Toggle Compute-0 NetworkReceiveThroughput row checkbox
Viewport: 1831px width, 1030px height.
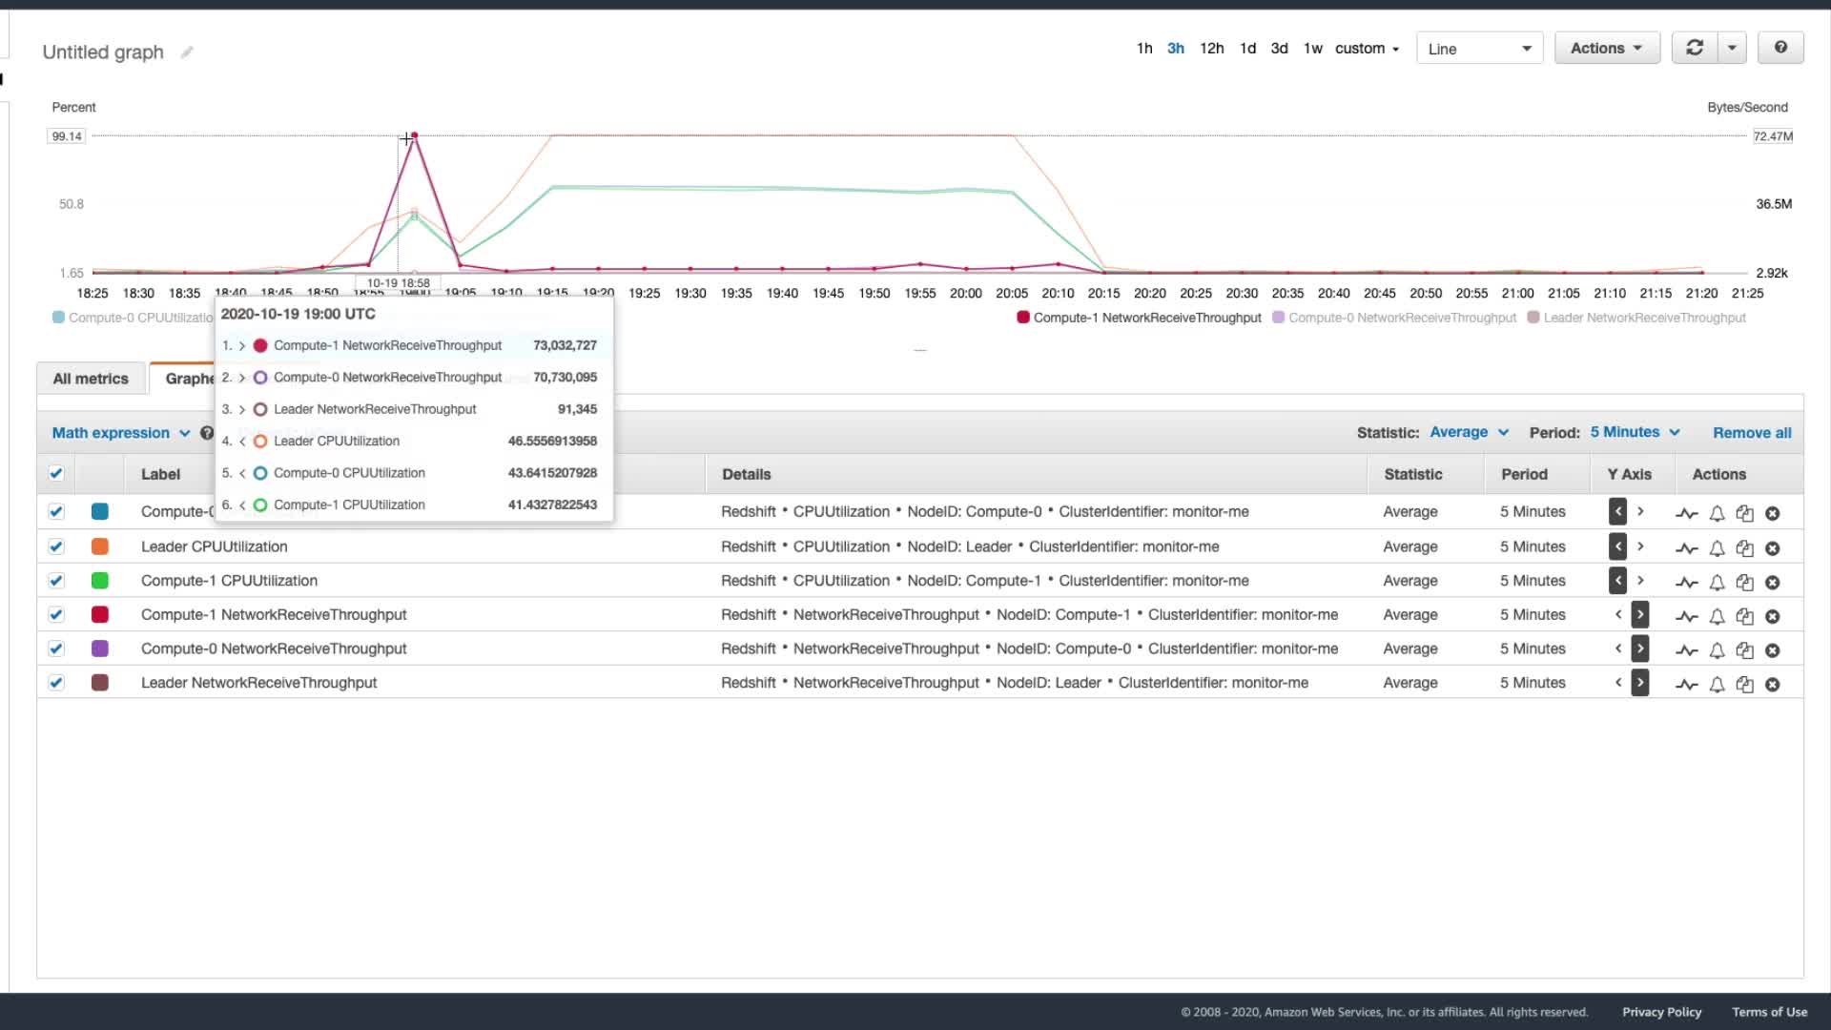coord(56,649)
